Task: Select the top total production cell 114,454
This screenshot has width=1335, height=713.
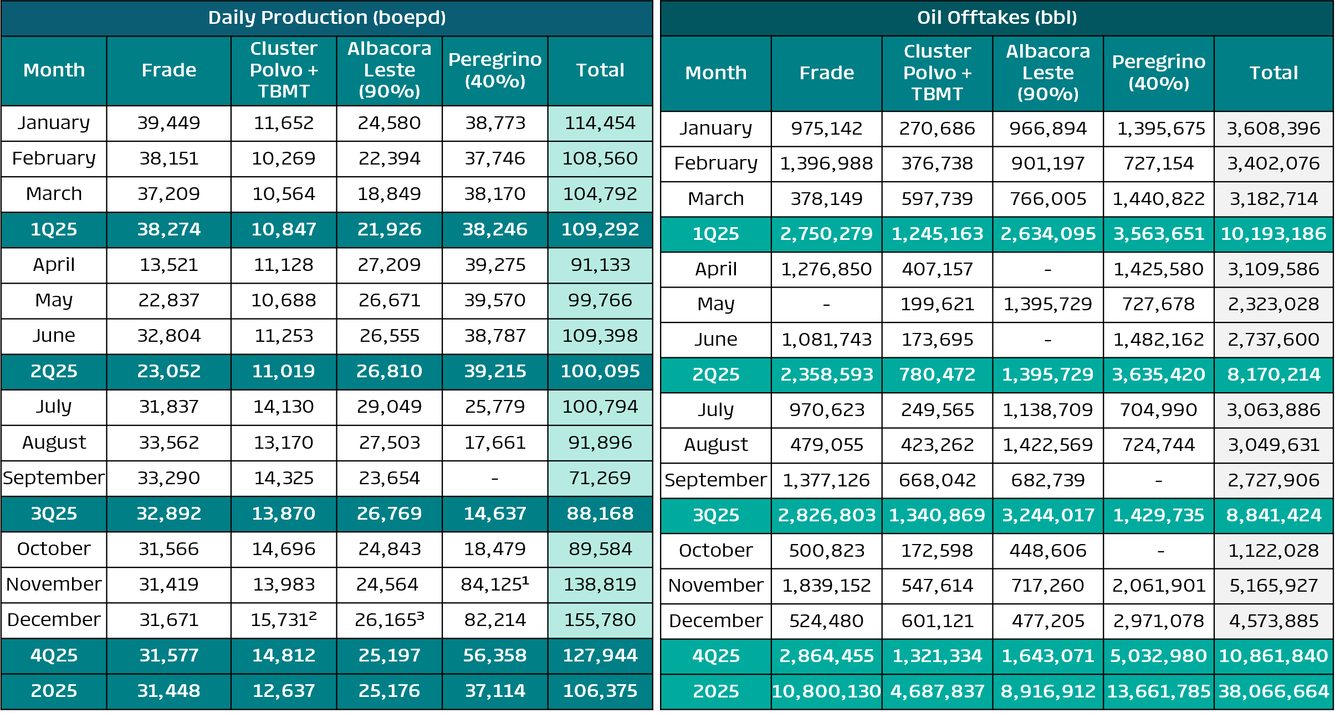Action: (x=600, y=123)
